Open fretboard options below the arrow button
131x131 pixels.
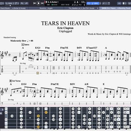(x=1, y=113)
